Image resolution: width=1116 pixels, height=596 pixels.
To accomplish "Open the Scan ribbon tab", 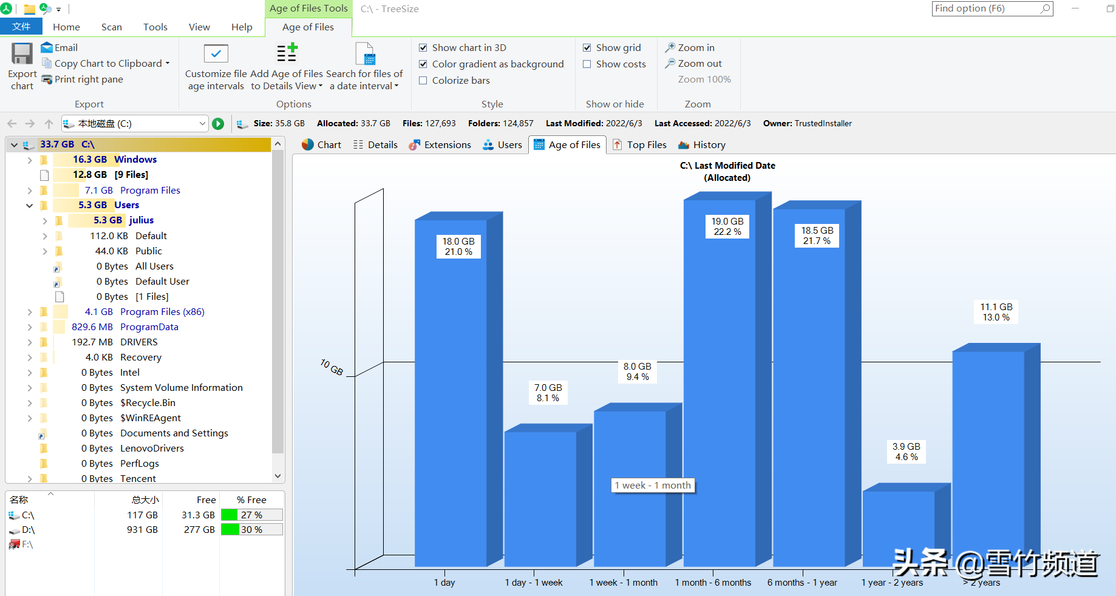I will (x=111, y=27).
